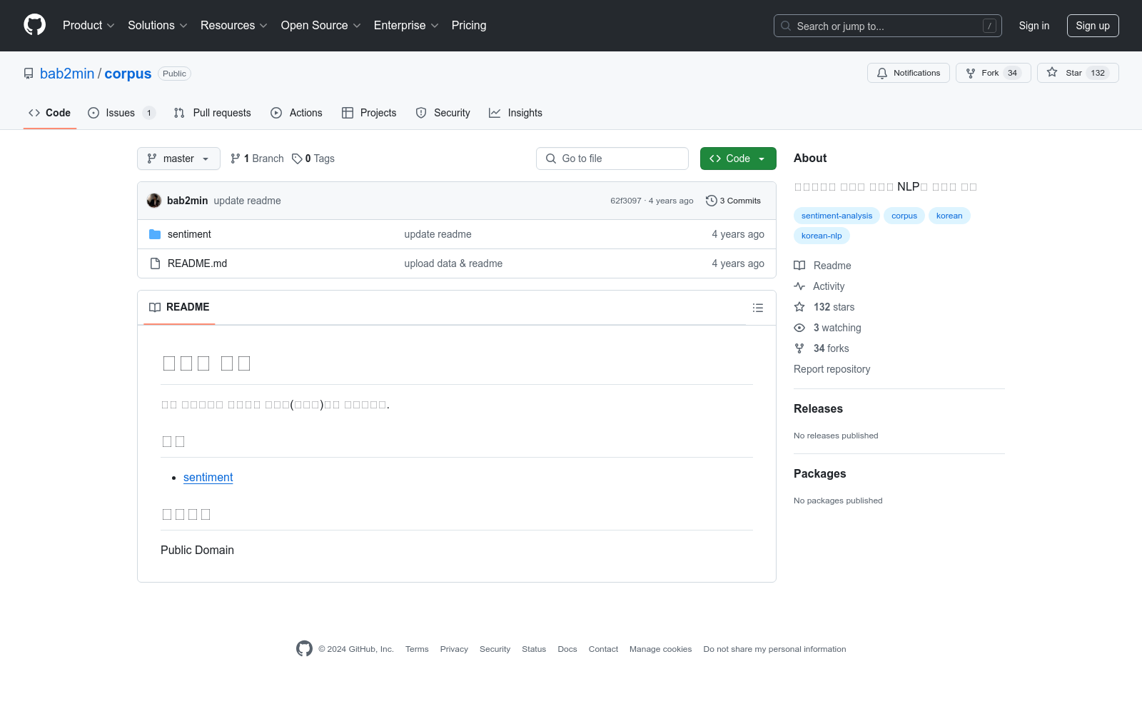Click the Status link in the footer
The width and height of the screenshot is (1142, 714).
coord(534,649)
